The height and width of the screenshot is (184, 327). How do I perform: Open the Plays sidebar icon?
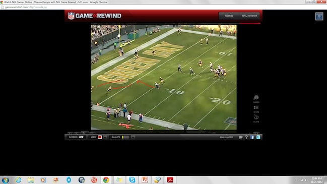[x=256, y=118]
